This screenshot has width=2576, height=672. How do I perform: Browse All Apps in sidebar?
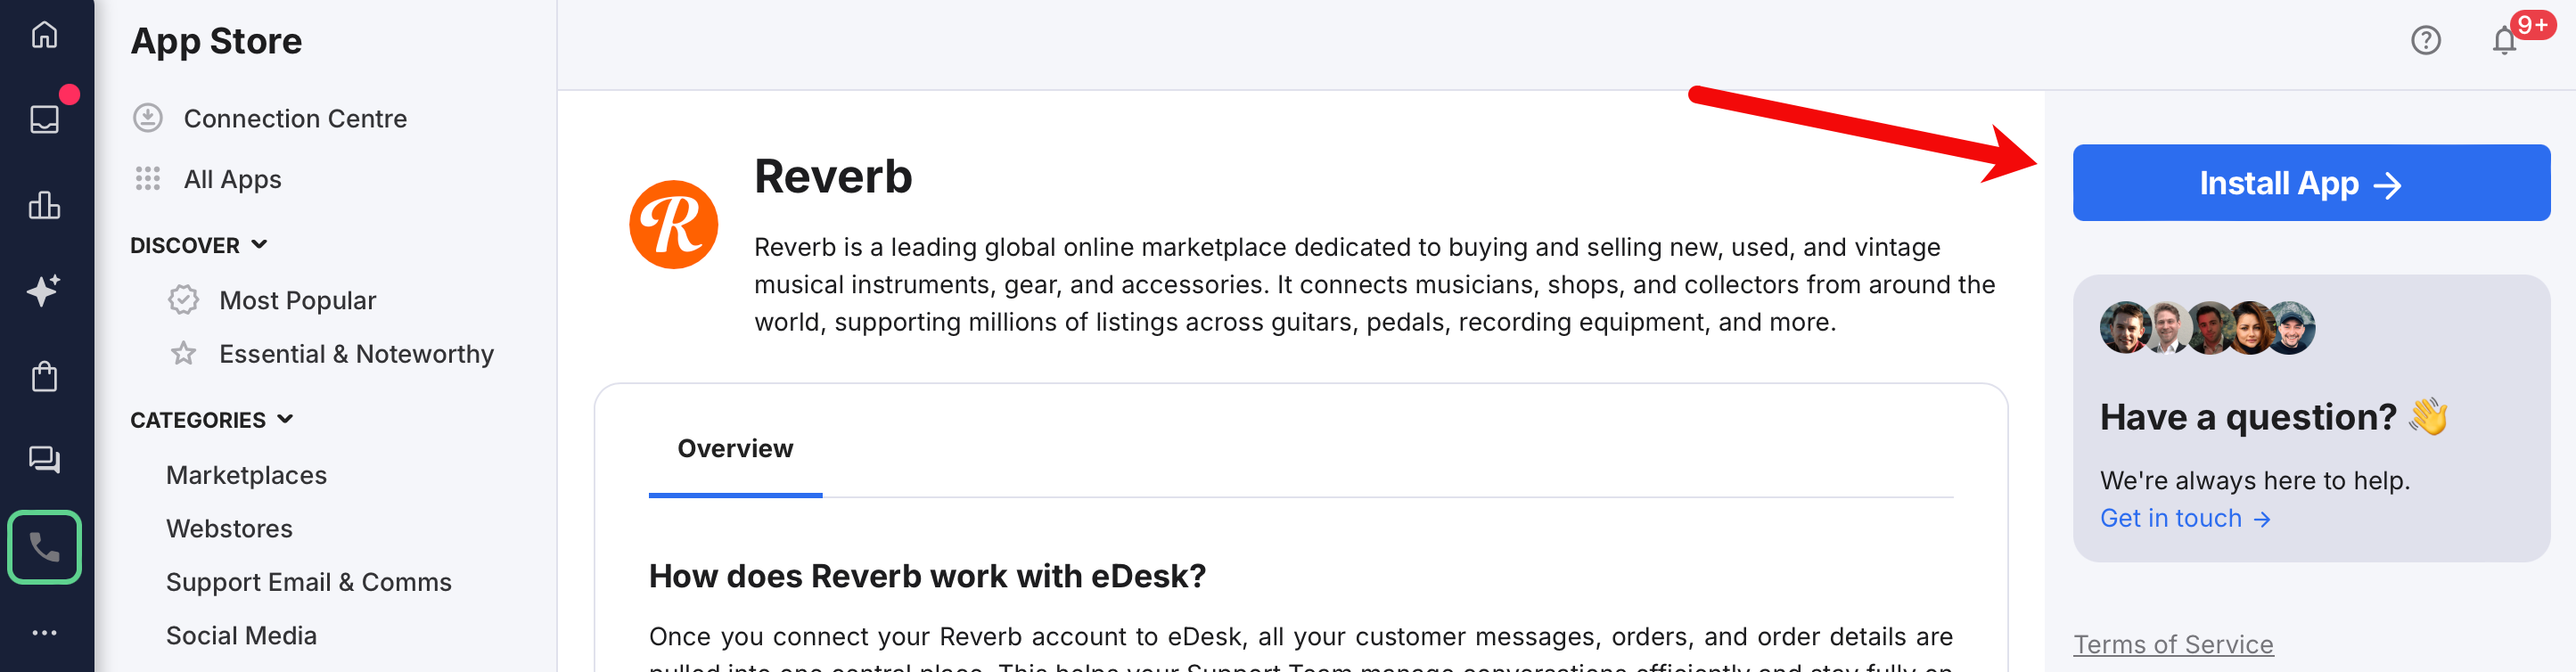(x=232, y=179)
